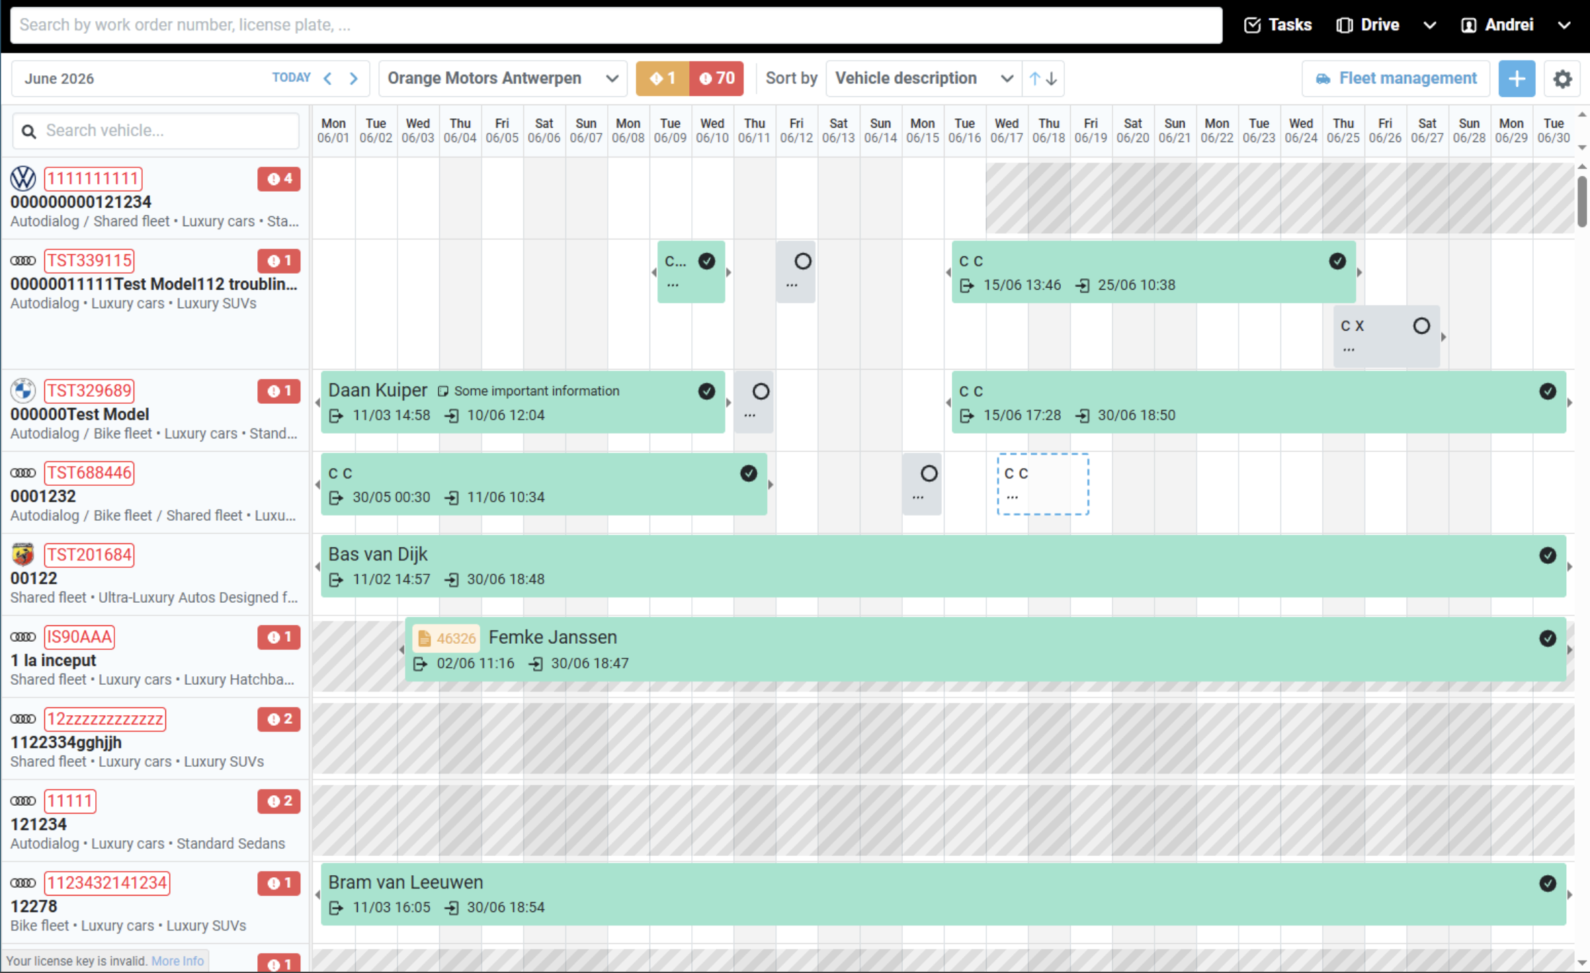This screenshot has width=1590, height=973.
Task: Open alert badge 4 for 1111111111
Action: [x=279, y=178]
